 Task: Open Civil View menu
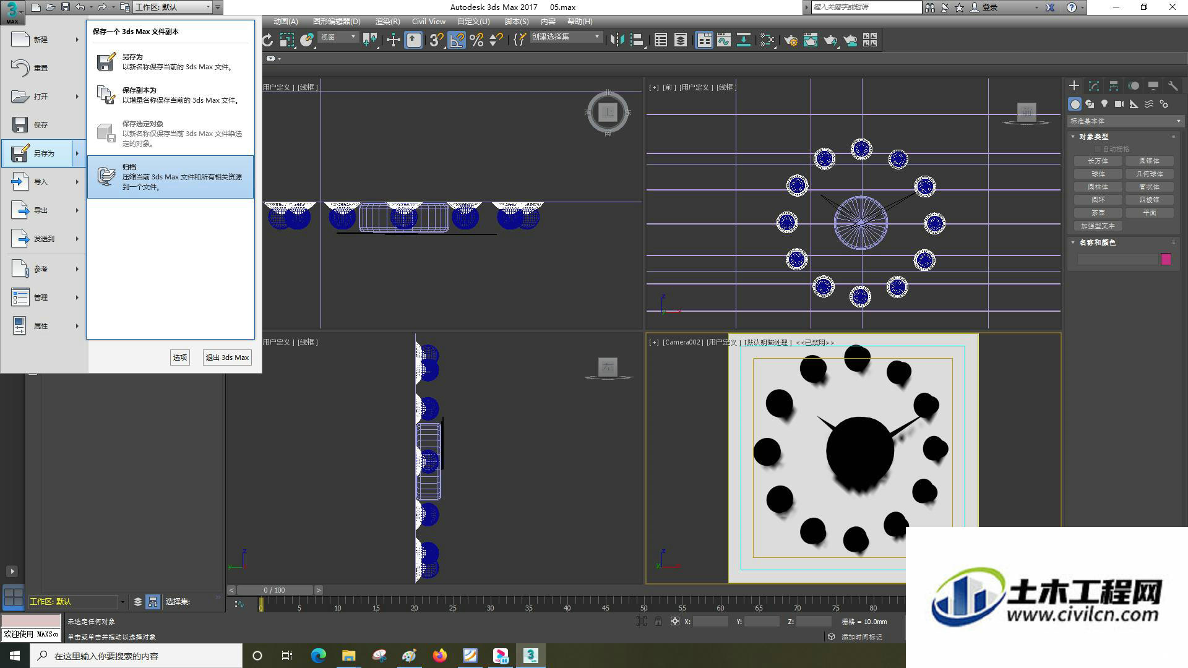(x=428, y=22)
